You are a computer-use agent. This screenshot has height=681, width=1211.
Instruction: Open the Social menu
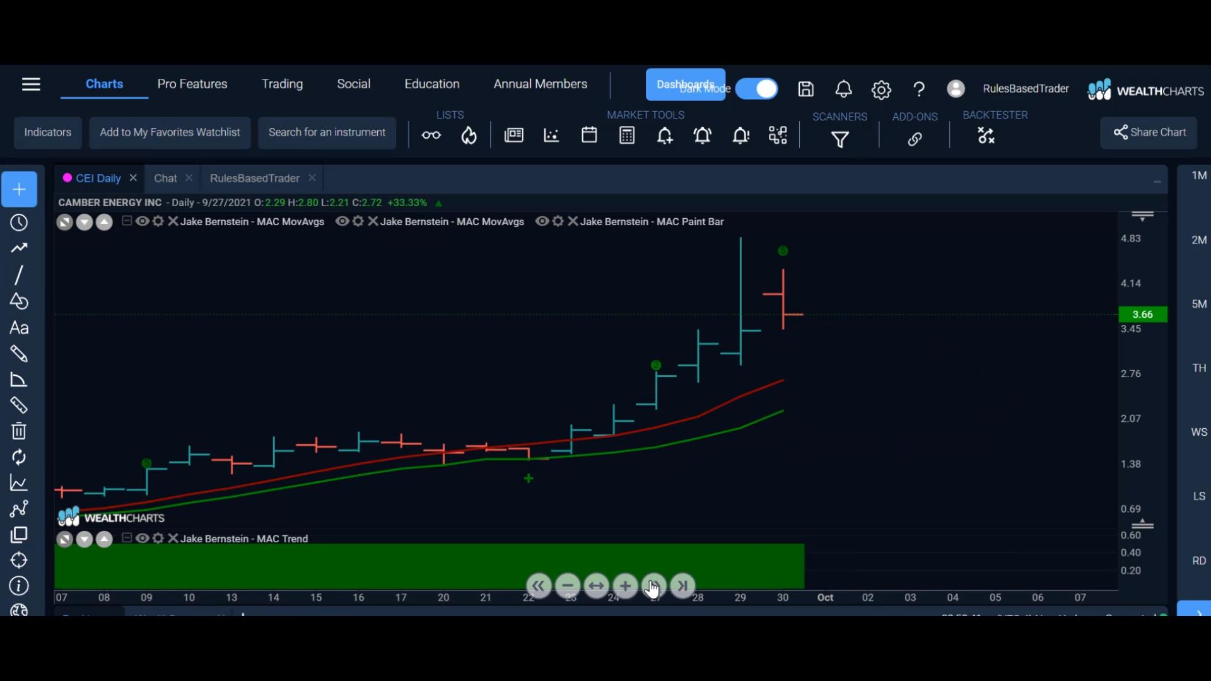pyautogui.click(x=353, y=84)
